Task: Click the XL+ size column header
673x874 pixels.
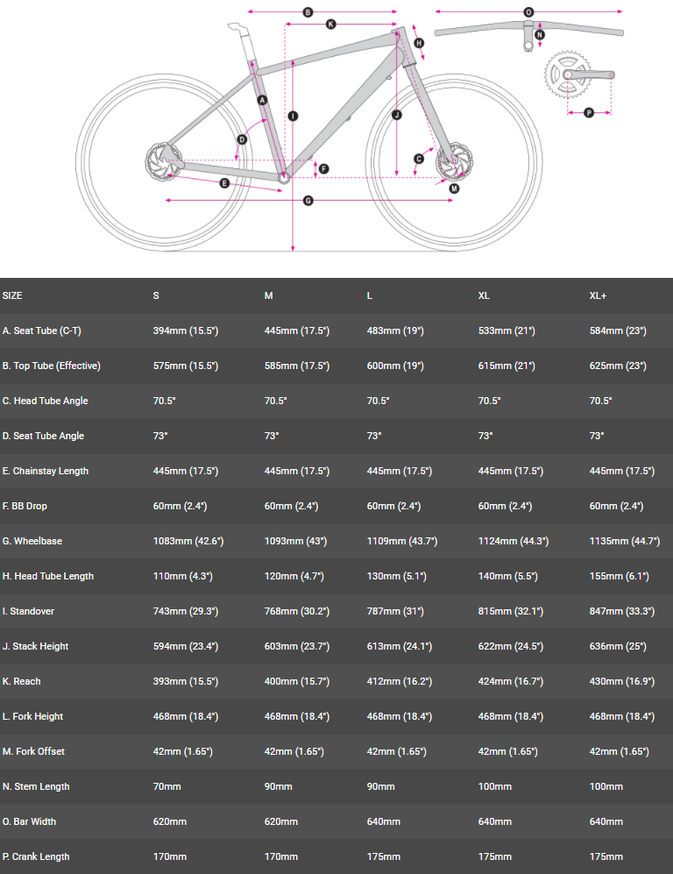Action: (598, 296)
